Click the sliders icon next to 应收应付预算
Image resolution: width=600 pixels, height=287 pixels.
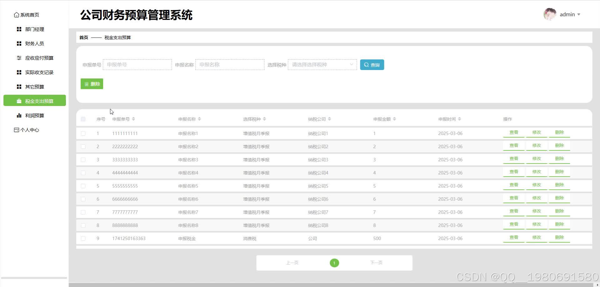19,58
